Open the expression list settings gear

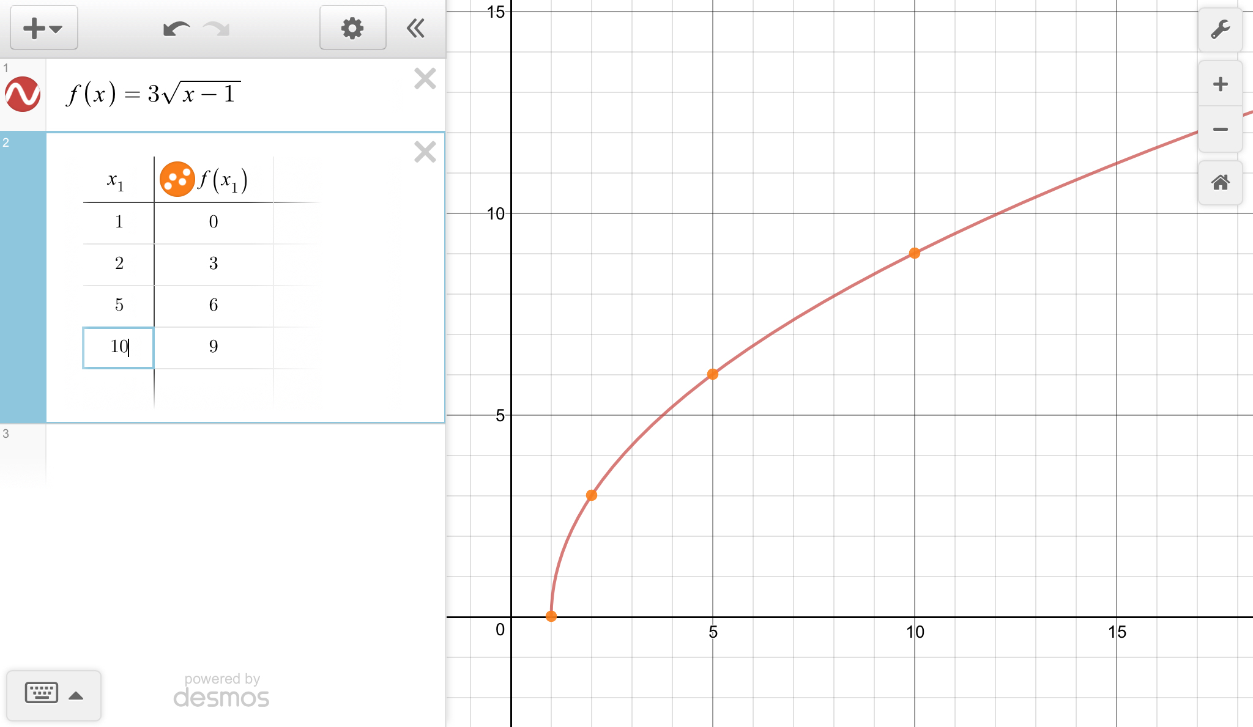pos(352,28)
